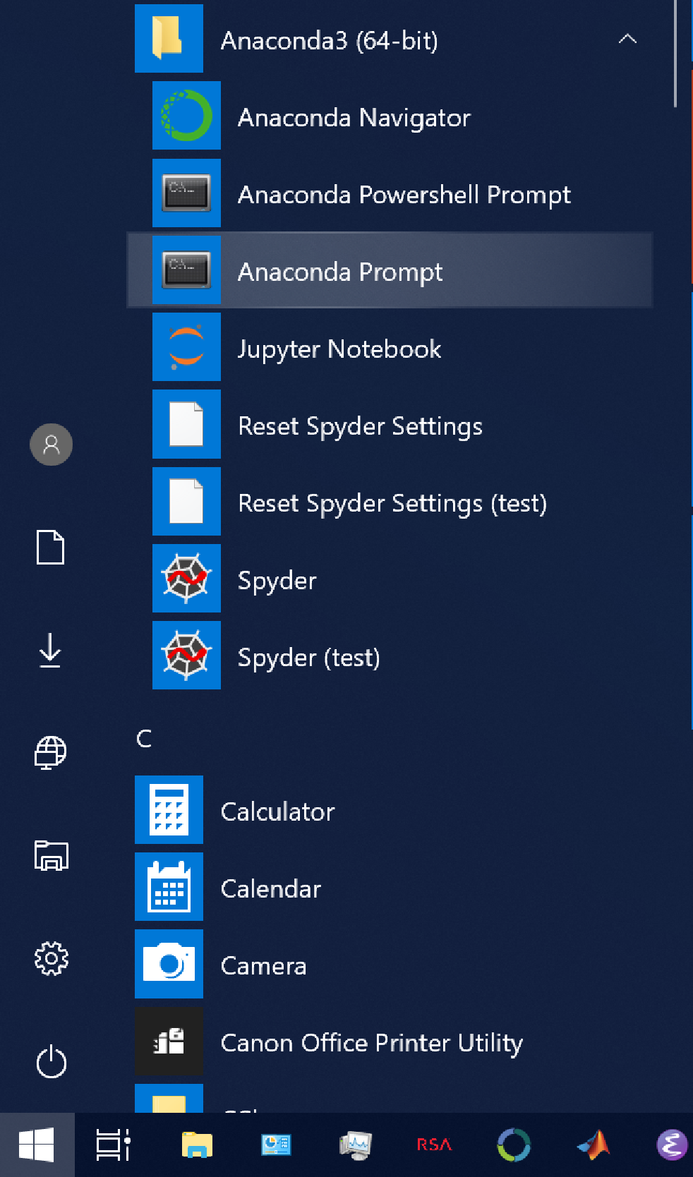Open MATLAB on the taskbar

point(593,1145)
